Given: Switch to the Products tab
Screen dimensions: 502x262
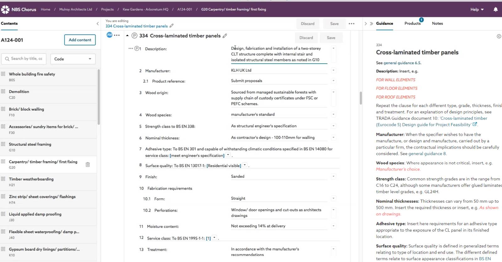Looking at the screenshot, I should click(412, 24).
